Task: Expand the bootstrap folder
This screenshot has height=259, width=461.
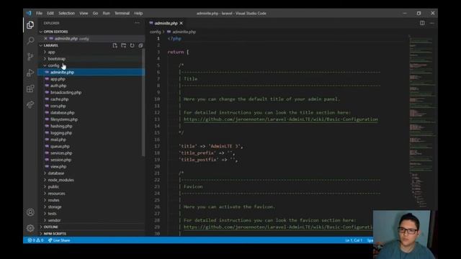Action: point(56,59)
